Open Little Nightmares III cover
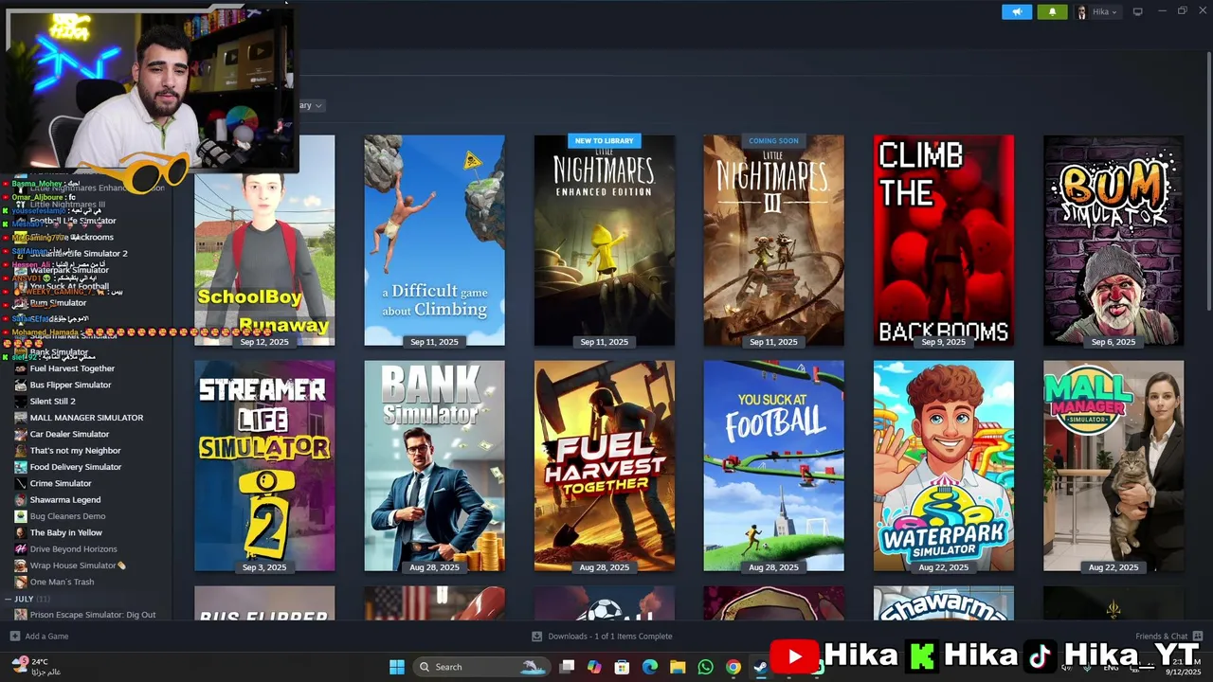The image size is (1213, 682). (774, 241)
